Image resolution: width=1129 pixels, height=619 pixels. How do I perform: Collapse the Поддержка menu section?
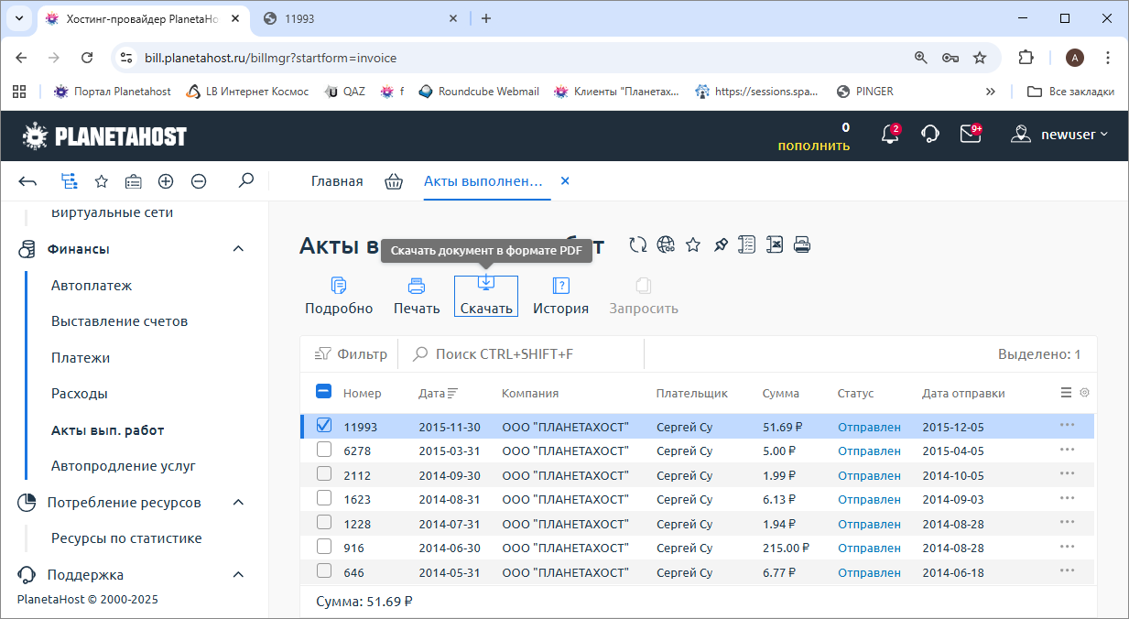[238, 575]
